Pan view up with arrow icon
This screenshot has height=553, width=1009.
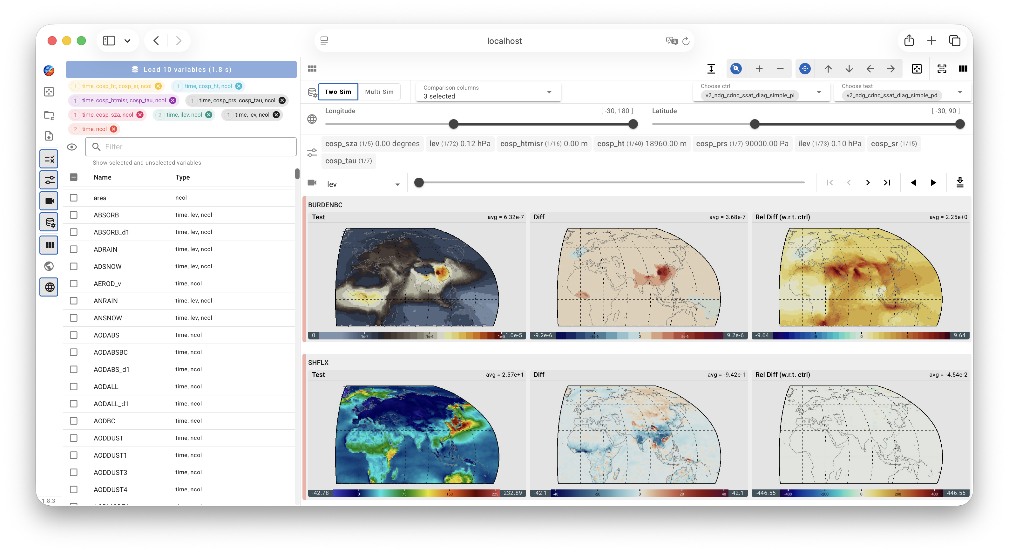[x=828, y=69]
